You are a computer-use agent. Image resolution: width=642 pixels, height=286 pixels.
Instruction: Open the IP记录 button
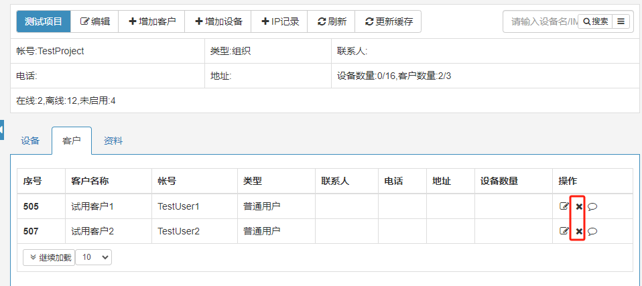pyautogui.click(x=279, y=21)
